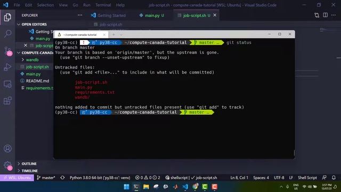Open Remote Explorer in activity bar

(7, 84)
